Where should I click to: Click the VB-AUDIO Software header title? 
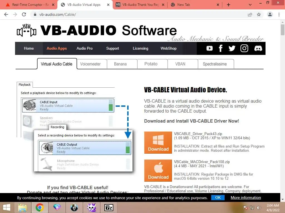(109, 30)
